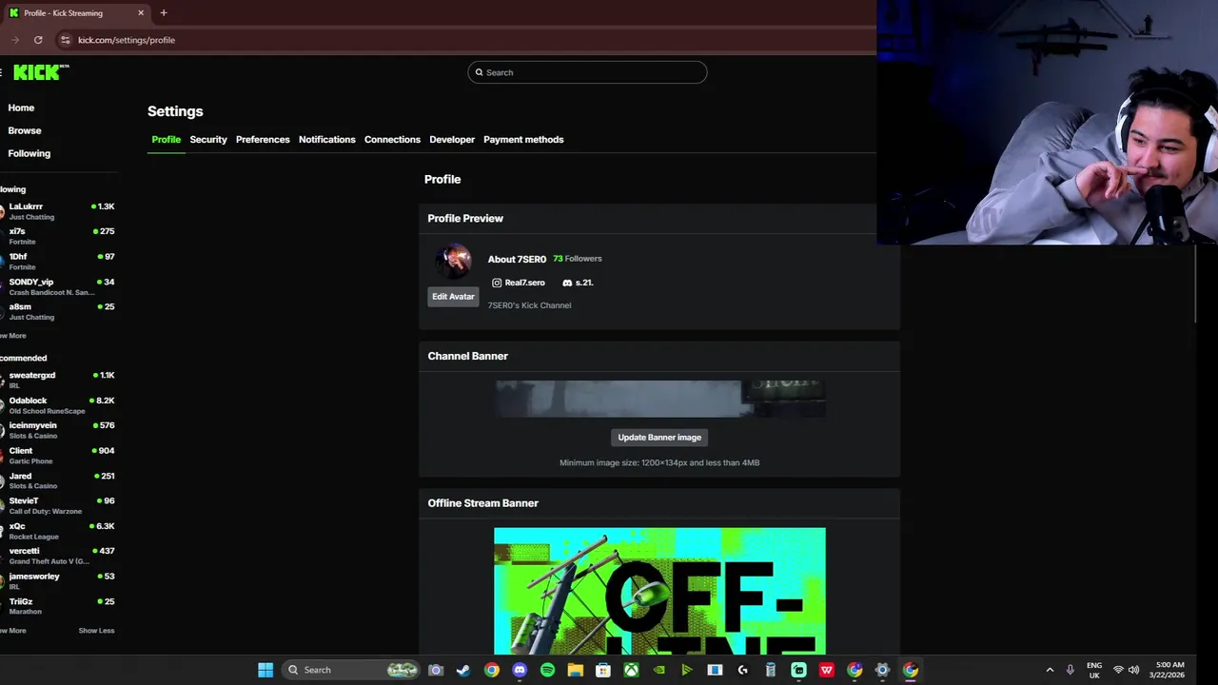
Task: Open sweatergxd IRL channel
Action: pyautogui.click(x=57, y=380)
